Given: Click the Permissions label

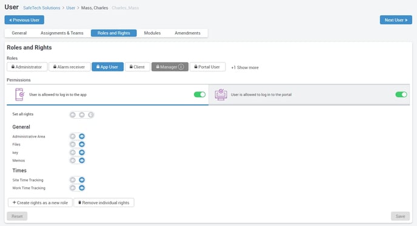Looking at the screenshot, I should tap(19, 80).
